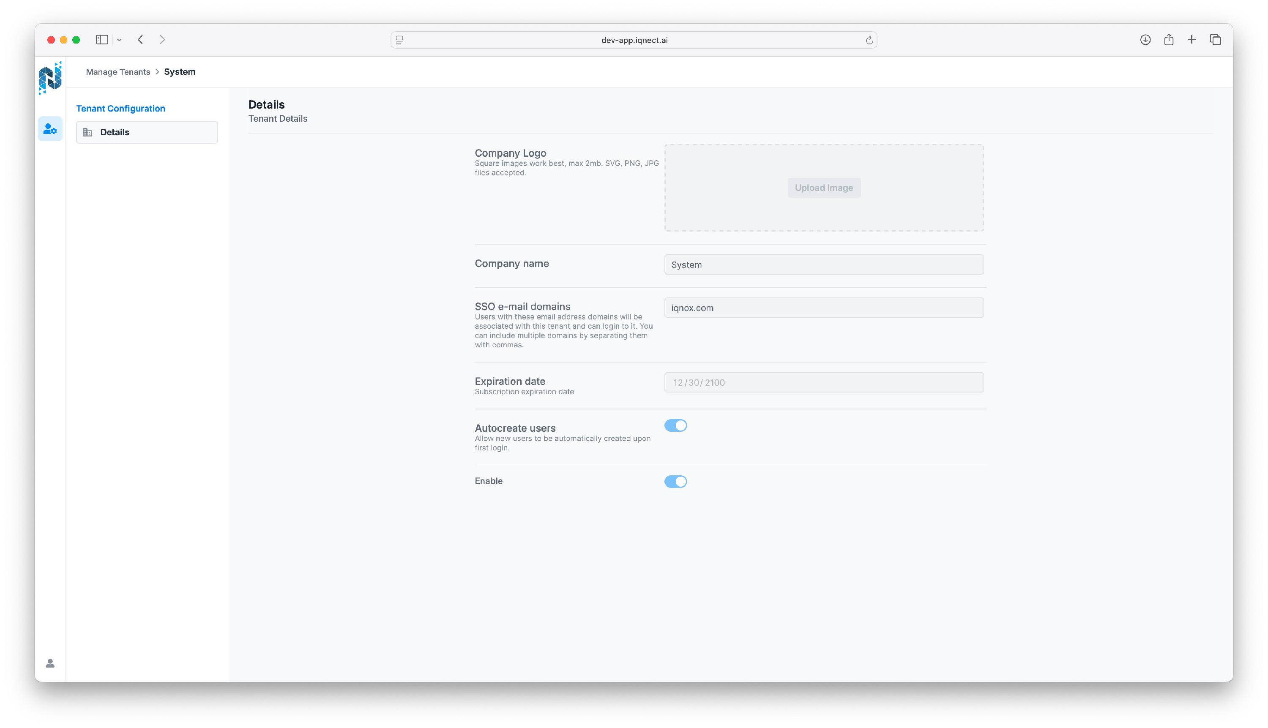Disable the Autocreate users toggle
The height and width of the screenshot is (728, 1268).
[675, 425]
